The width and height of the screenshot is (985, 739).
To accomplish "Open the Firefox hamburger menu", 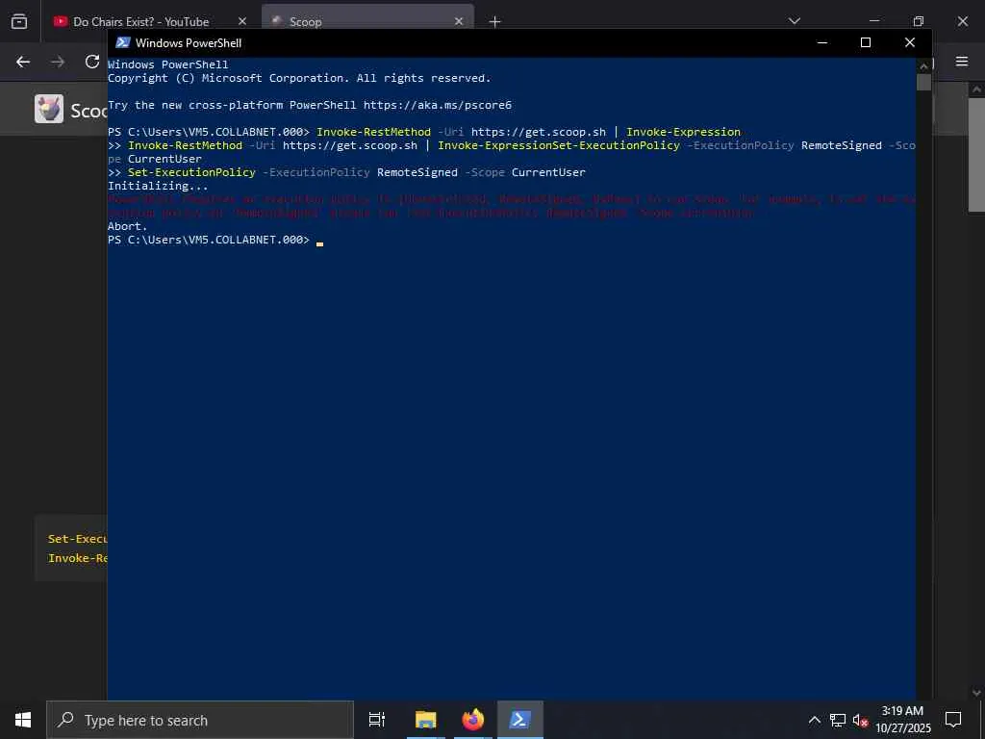I will point(962,62).
